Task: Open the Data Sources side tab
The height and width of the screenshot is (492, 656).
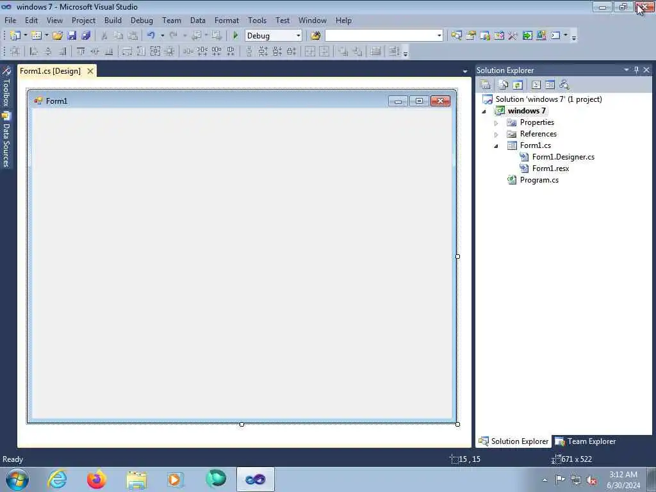Action: click(x=6, y=140)
